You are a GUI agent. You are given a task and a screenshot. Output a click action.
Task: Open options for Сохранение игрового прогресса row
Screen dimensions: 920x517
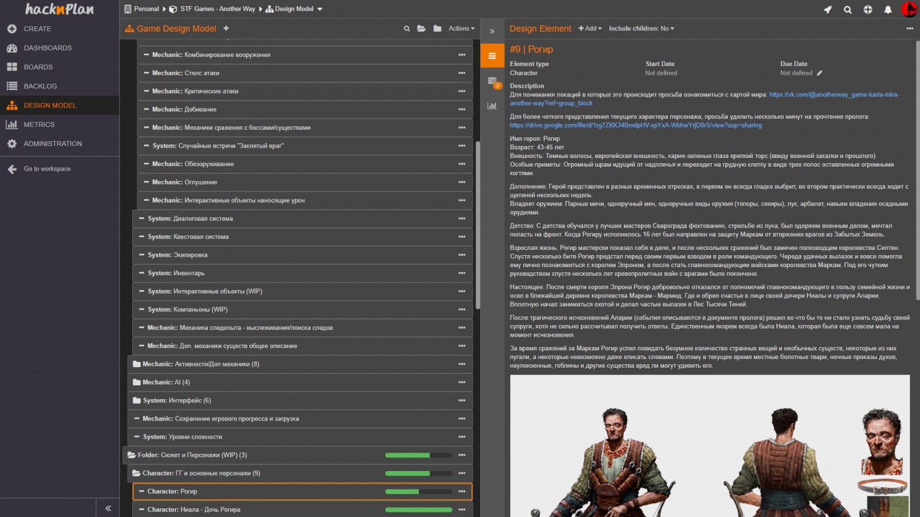click(x=462, y=419)
